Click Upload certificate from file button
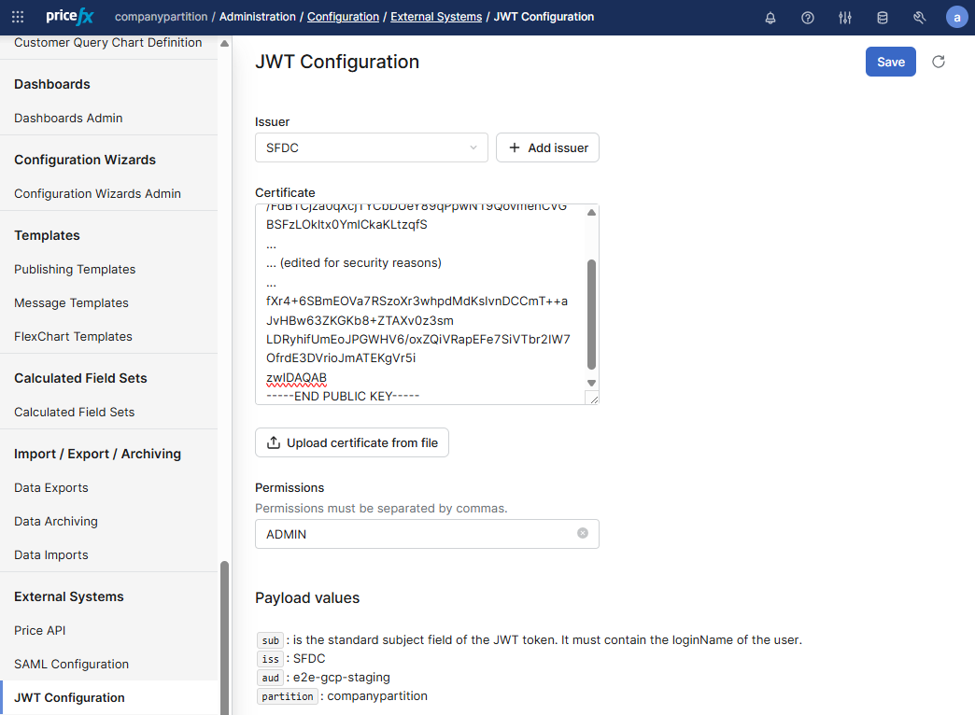Image resolution: width=975 pixels, height=715 pixels. pyautogui.click(x=352, y=442)
